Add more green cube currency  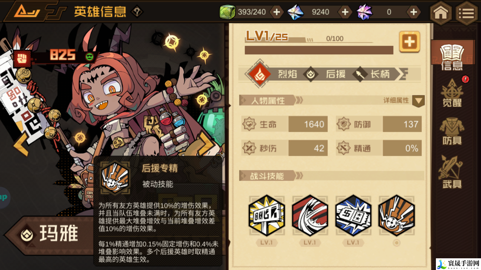277,12
